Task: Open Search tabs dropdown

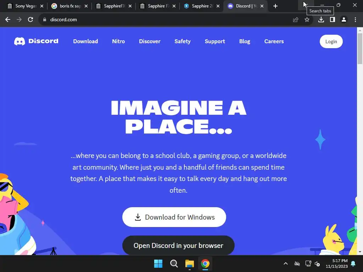Action: (304, 5)
